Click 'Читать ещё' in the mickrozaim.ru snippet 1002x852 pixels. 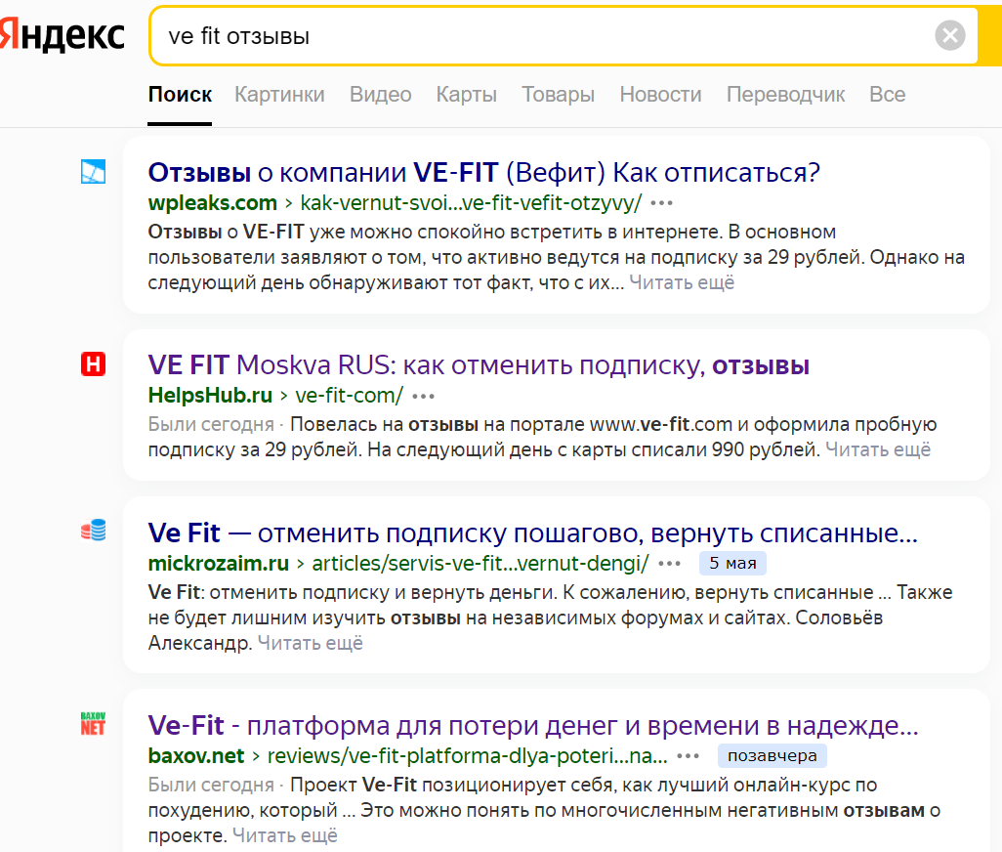pos(311,643)
